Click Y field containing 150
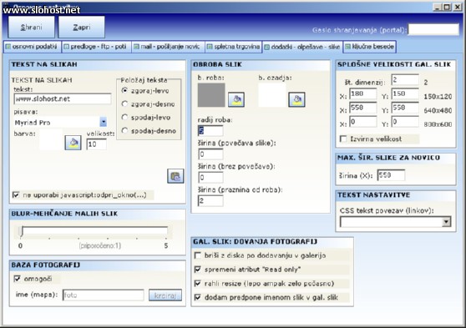The image size is (466, 328). click(x=405, y=93)
